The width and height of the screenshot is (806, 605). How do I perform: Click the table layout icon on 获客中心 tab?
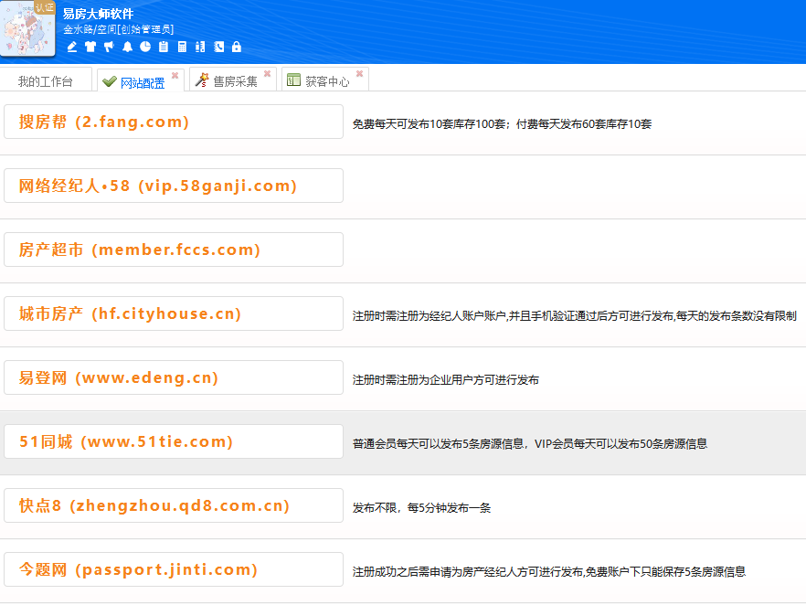click(293, 80)
